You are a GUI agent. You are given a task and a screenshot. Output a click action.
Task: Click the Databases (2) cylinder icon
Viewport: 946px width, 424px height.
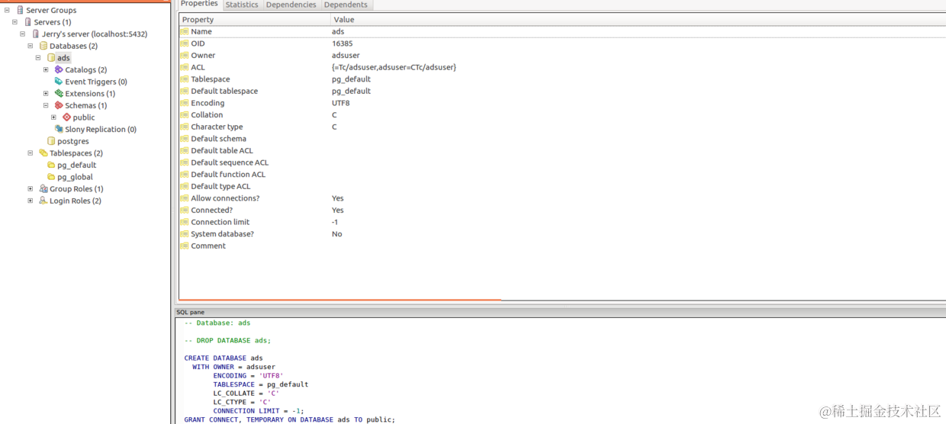[x=43, y=46]
